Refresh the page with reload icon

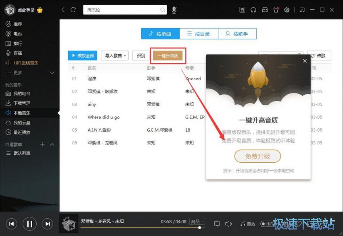point(73,10)
